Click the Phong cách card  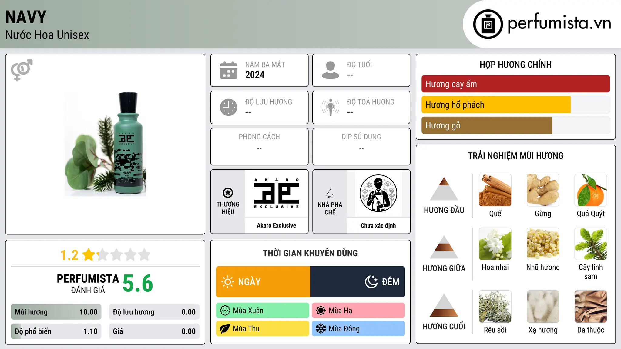[259, 147]
